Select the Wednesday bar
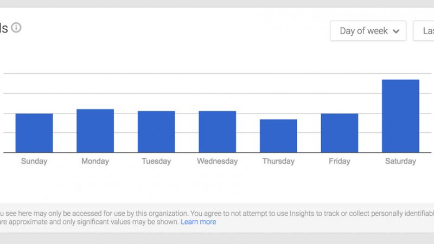 (217, 132)
